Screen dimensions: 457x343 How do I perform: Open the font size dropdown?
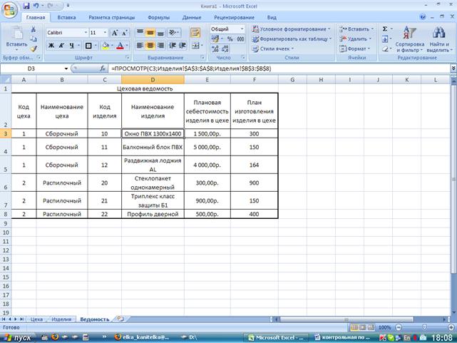point(105,33)
